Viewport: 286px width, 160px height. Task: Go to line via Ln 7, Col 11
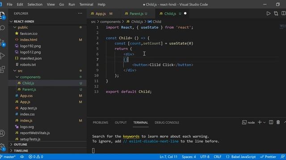point(168,157)
